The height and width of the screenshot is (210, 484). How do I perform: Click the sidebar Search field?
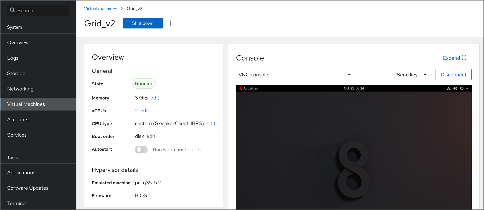(x=41, y=11)
